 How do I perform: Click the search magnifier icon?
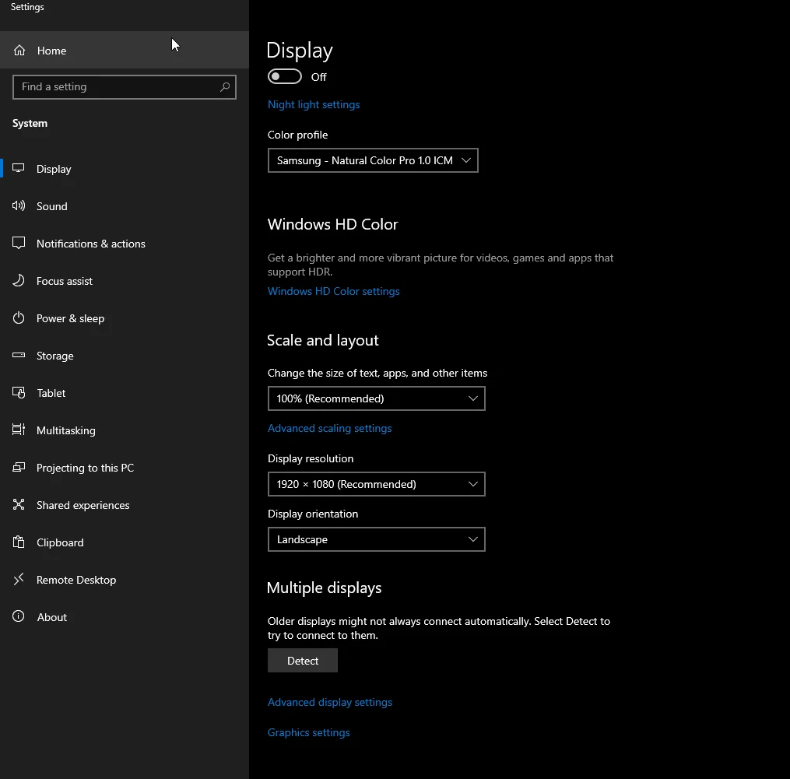coord(225,86)
